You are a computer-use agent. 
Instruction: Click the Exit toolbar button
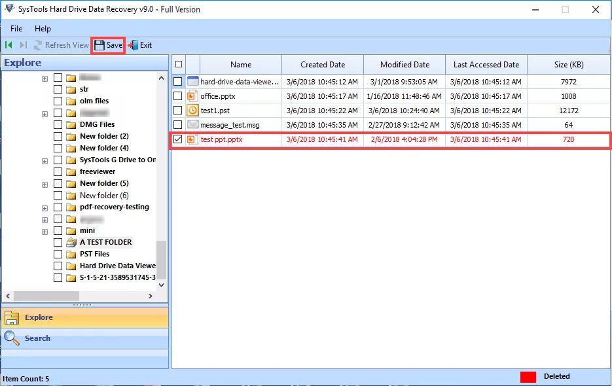point(139,45)
